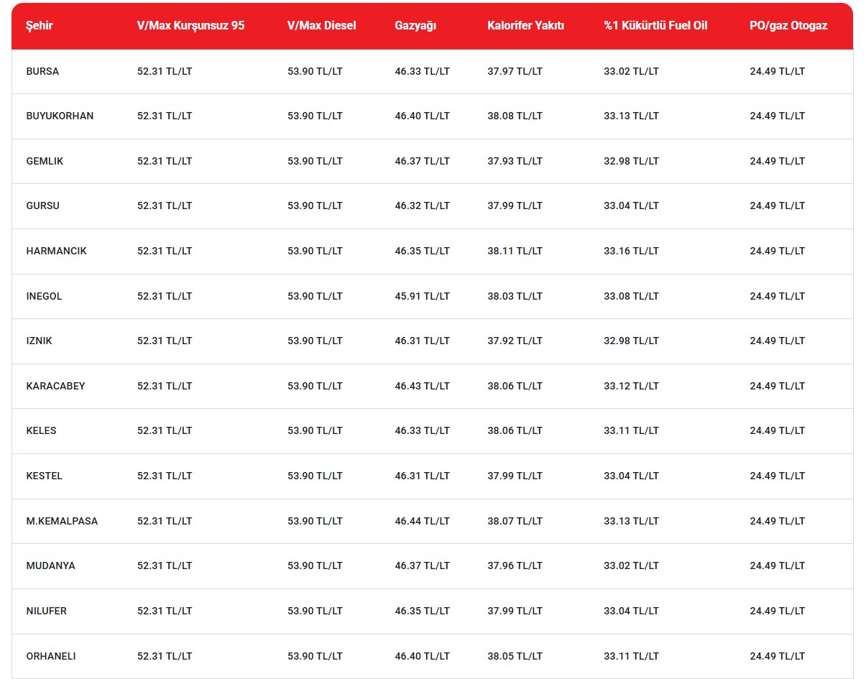Select the GURSU city cell
Viewport: 866px width, 679px height.
tap(42, 205)
